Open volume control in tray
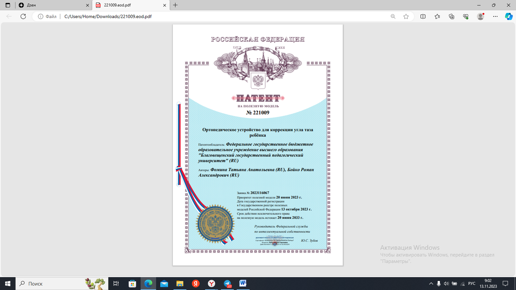516x290 pixels. tap(446, 284)
